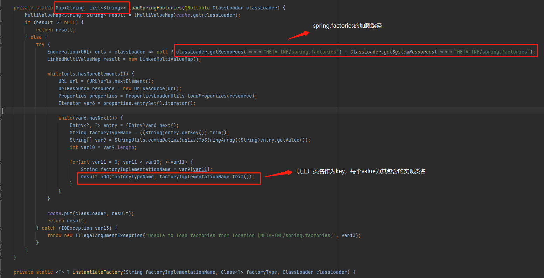Click var6.next() call
This screenshot has height=278, width=544.
point(161,125)
